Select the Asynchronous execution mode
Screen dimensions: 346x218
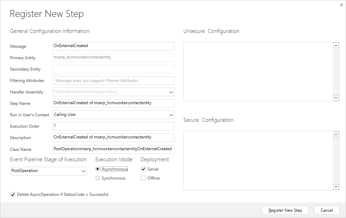98,169
